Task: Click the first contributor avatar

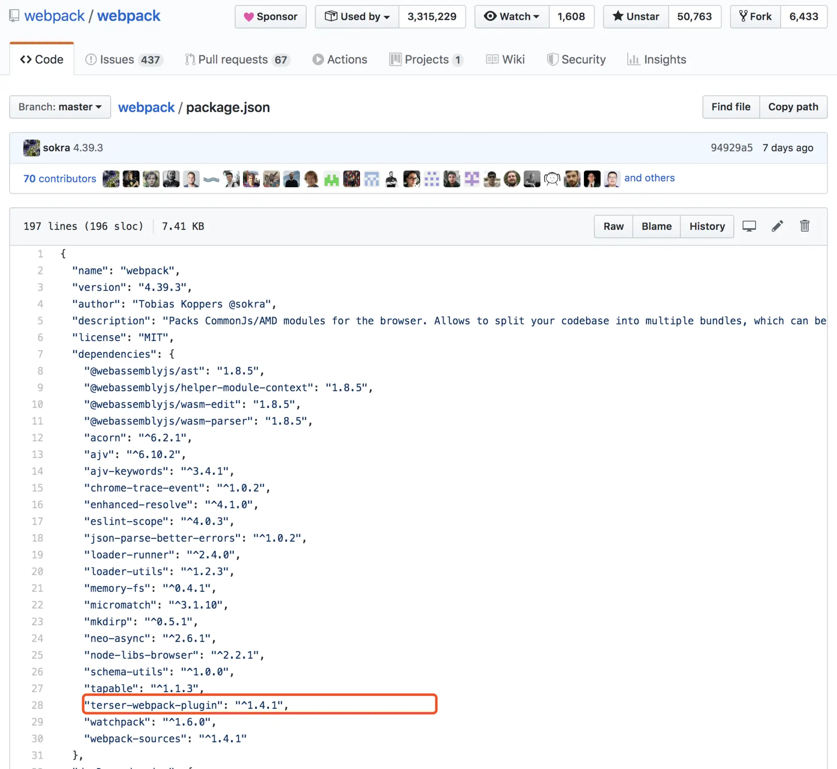Action: pos(111,179)
